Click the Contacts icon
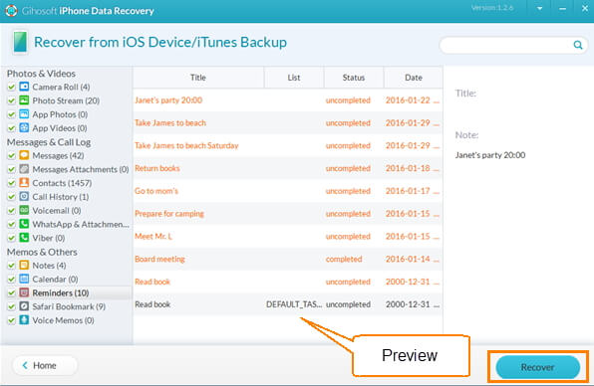This screenshot has height=386, width=594. tap(24, 183)
